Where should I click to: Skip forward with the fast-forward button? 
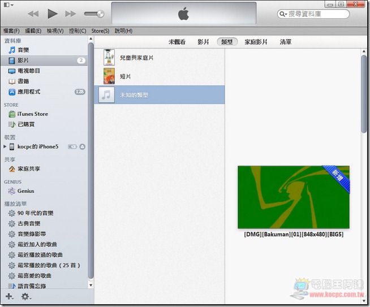(x=71, y=14)
